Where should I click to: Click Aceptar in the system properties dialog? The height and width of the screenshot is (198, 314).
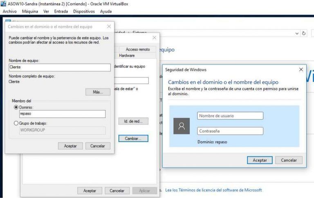coord(90,191)
